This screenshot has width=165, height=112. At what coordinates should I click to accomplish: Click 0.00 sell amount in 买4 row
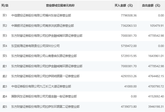pos(161,46)
